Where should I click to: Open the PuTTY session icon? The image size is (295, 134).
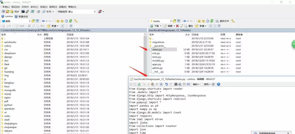[x=27, y=11]
